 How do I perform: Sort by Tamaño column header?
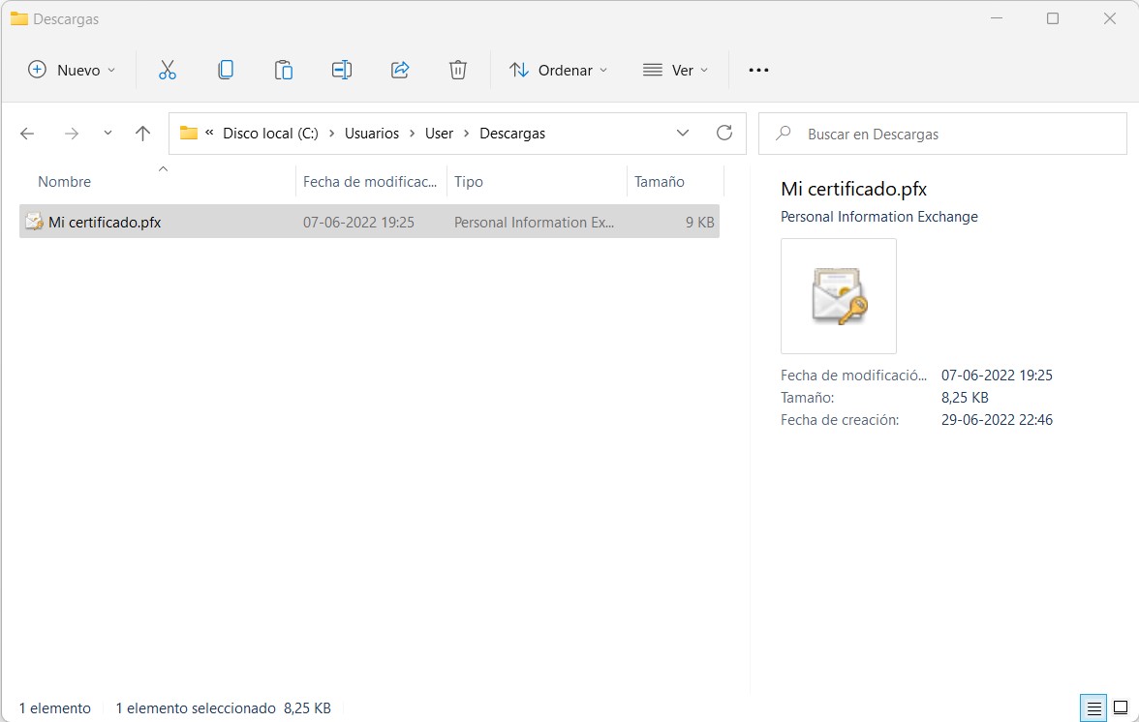coord(659,181)
